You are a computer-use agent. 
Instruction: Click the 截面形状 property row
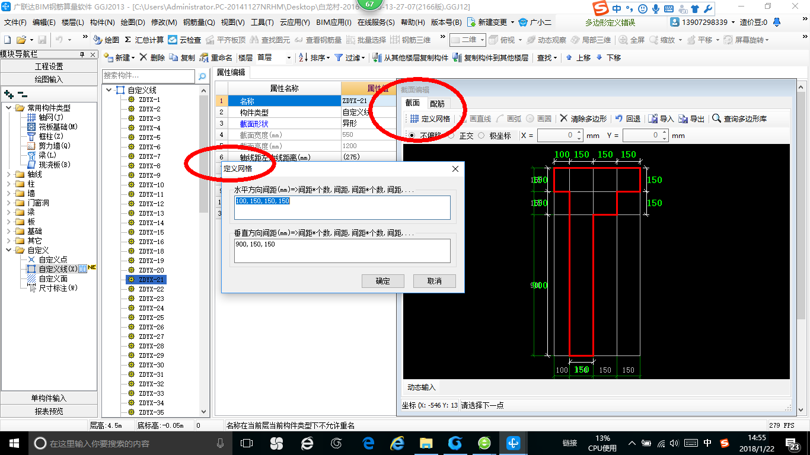[305, 124]
